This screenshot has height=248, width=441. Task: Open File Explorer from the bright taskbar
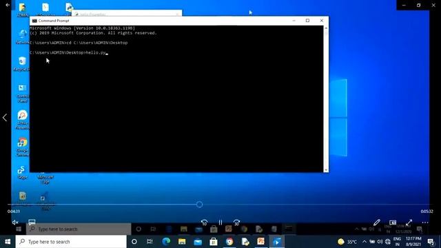pos(182,242)
